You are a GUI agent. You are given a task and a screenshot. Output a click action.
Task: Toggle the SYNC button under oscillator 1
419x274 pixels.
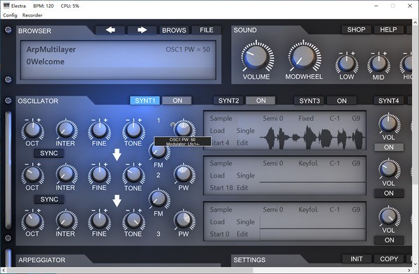49,153
